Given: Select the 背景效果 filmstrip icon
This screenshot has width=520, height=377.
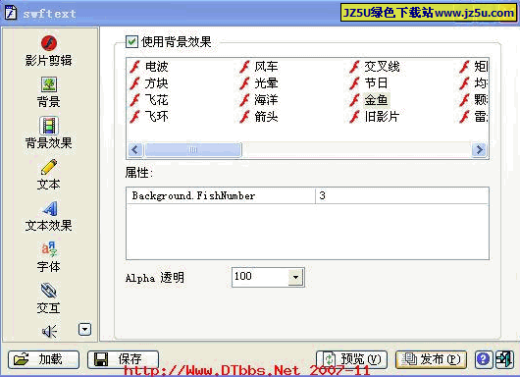Looking at the screenshot, I should point(49,126).
